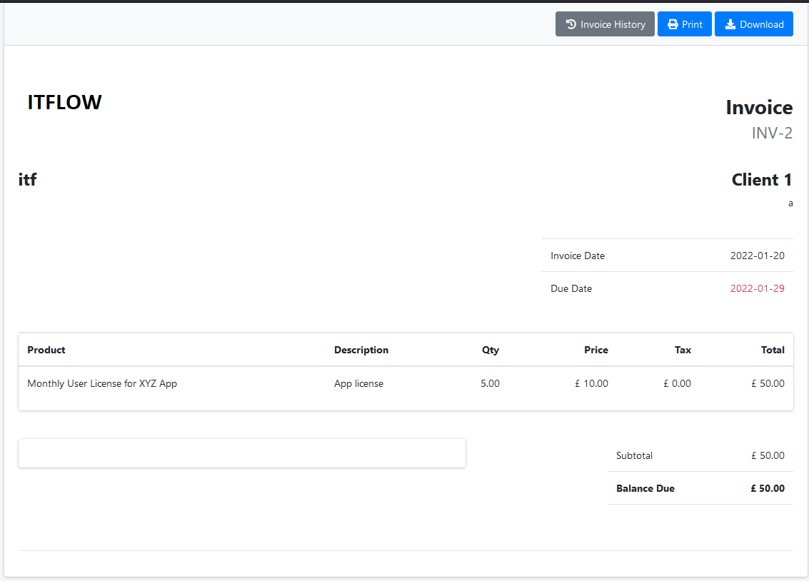Click the £ 0.00 tax cell
Viewport: 809px width, 581px height.
coord(678,383)
